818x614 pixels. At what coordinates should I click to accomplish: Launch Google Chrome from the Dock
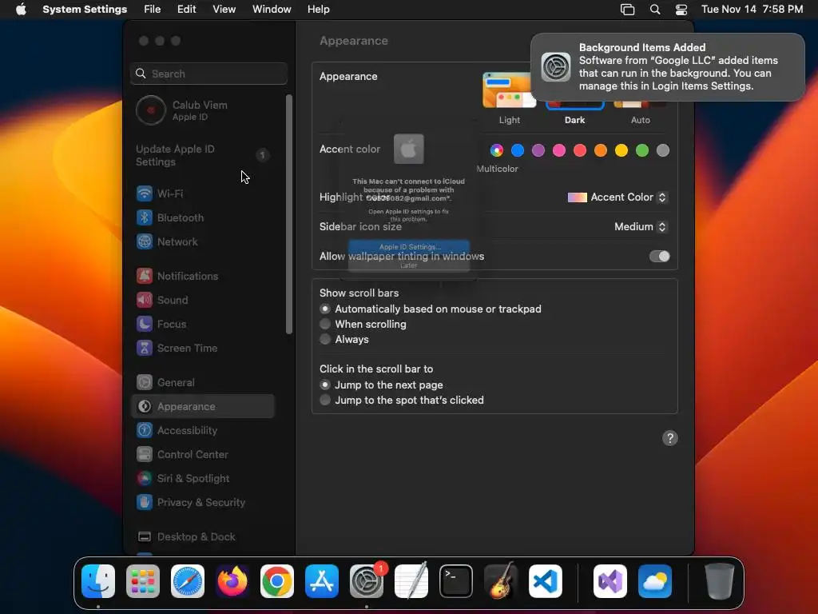(277, 581)
